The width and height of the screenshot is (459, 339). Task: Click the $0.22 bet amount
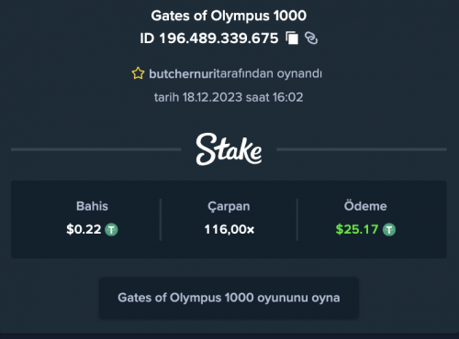point(84,229)
